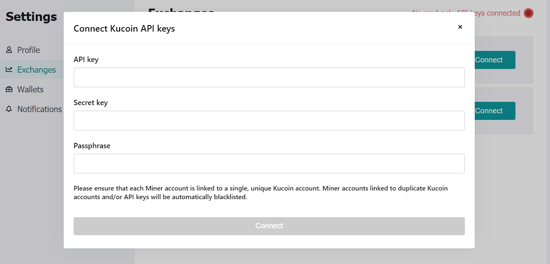
Task: Open the Profile settings section
Action: pyautogui.click(x=28, y=50)
